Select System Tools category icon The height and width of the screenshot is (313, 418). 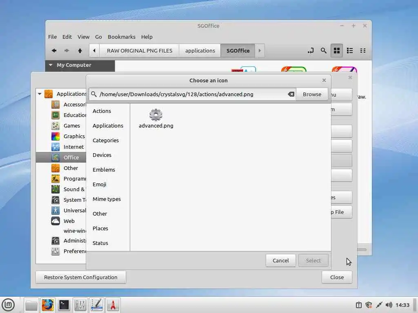click(56, 200)
